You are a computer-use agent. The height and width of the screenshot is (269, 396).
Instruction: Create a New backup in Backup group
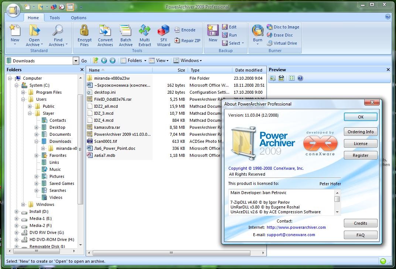[213, 33]
